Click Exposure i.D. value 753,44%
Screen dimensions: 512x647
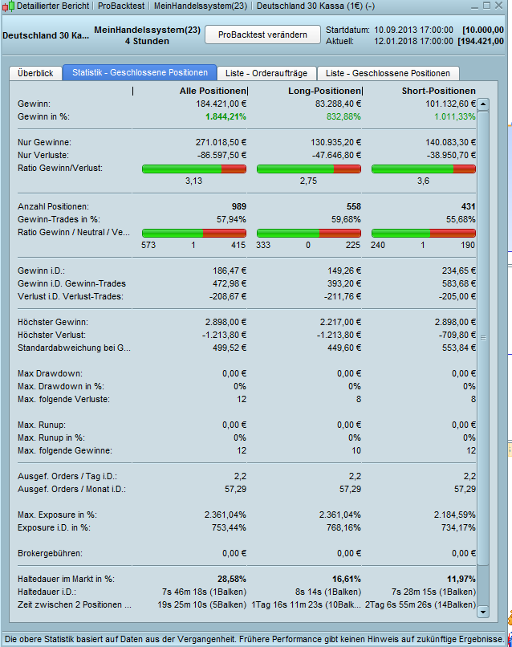coord(229,527)
